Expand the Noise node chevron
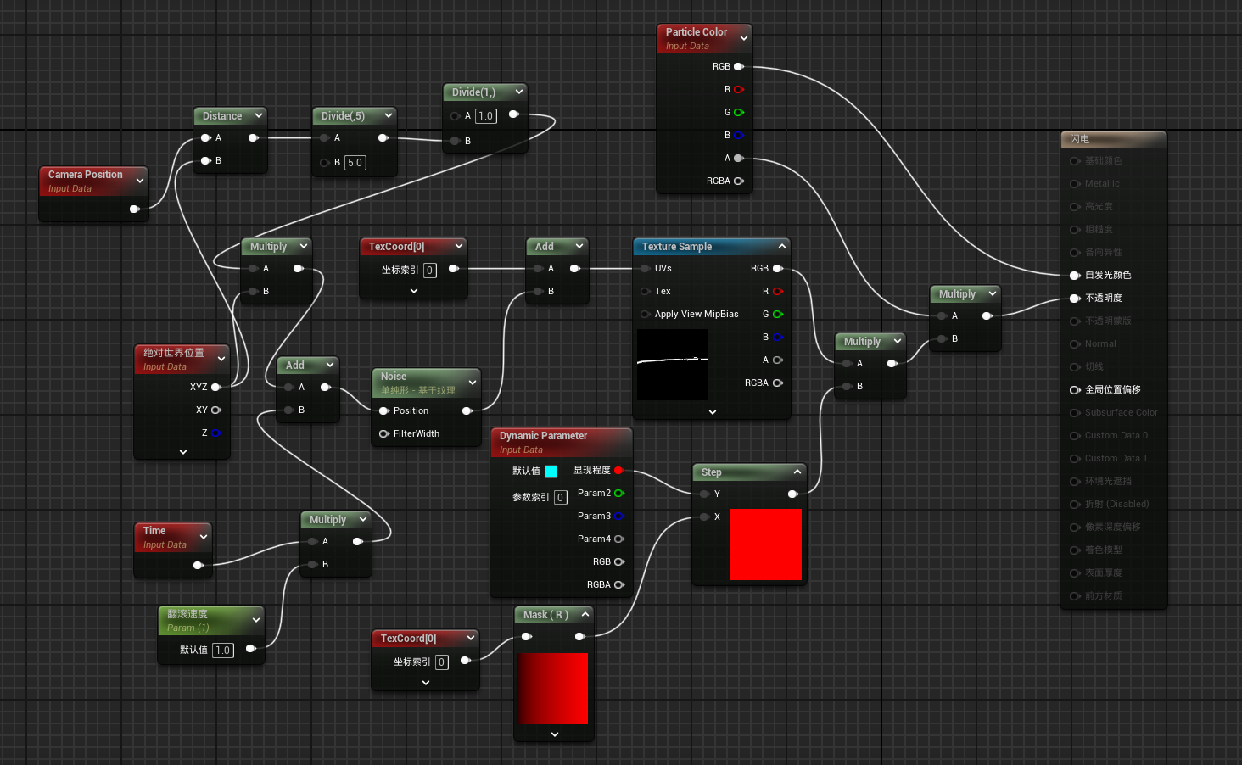 (x=473, y=382)
